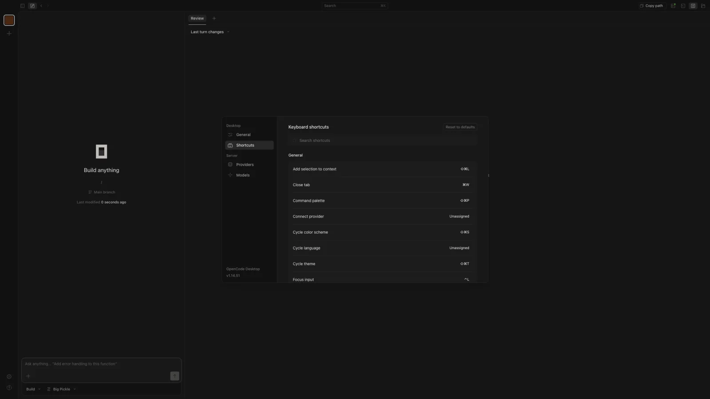Open General settings section
The image size is (710, 399).
[x=249, y=135]
